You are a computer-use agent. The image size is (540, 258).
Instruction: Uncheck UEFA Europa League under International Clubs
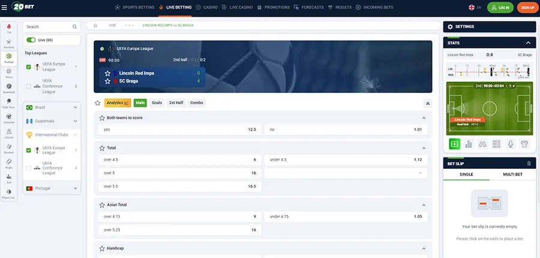click(29, 150)
